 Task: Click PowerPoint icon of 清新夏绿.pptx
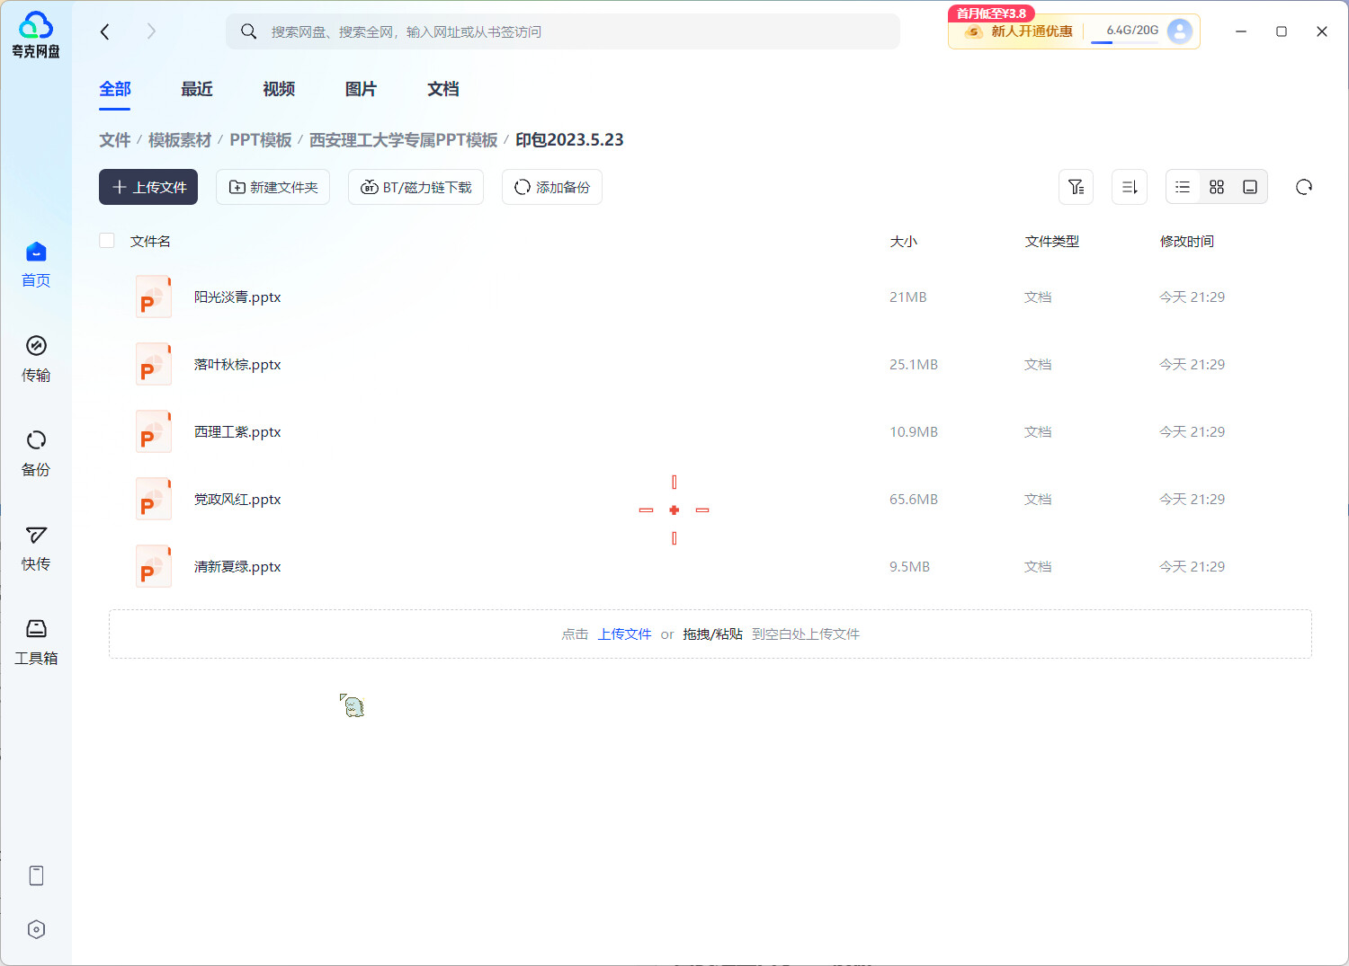(x=154, y=566)
